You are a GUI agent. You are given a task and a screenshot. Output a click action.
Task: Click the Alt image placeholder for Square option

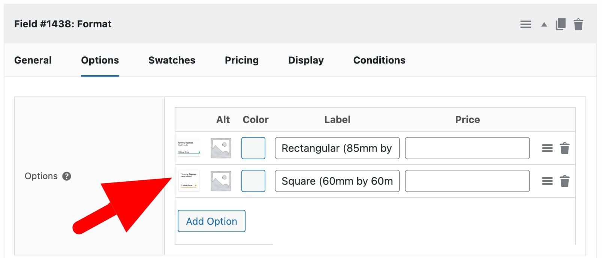click(x=221, y=181)
